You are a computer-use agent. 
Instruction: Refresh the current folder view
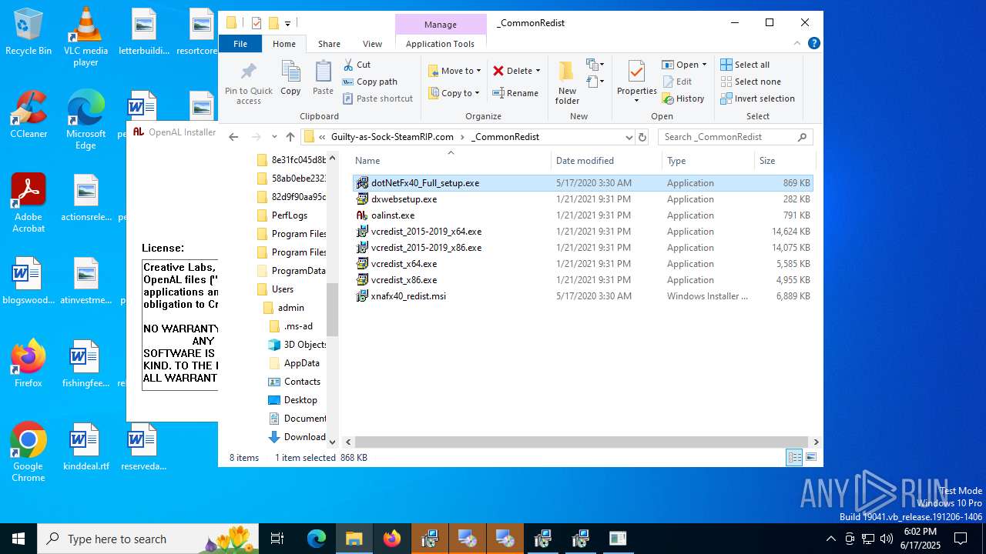[642, 137]
